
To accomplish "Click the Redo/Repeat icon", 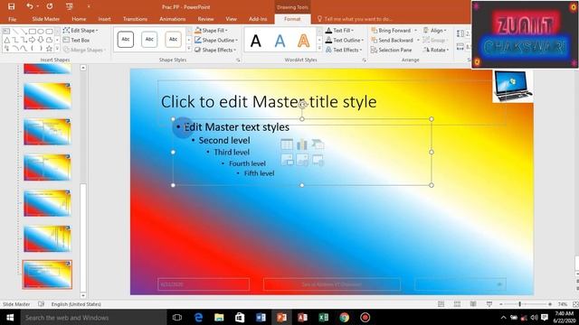I will tap(50, 6).
